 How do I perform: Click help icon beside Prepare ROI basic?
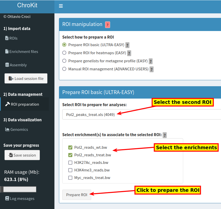pos(127,45)
